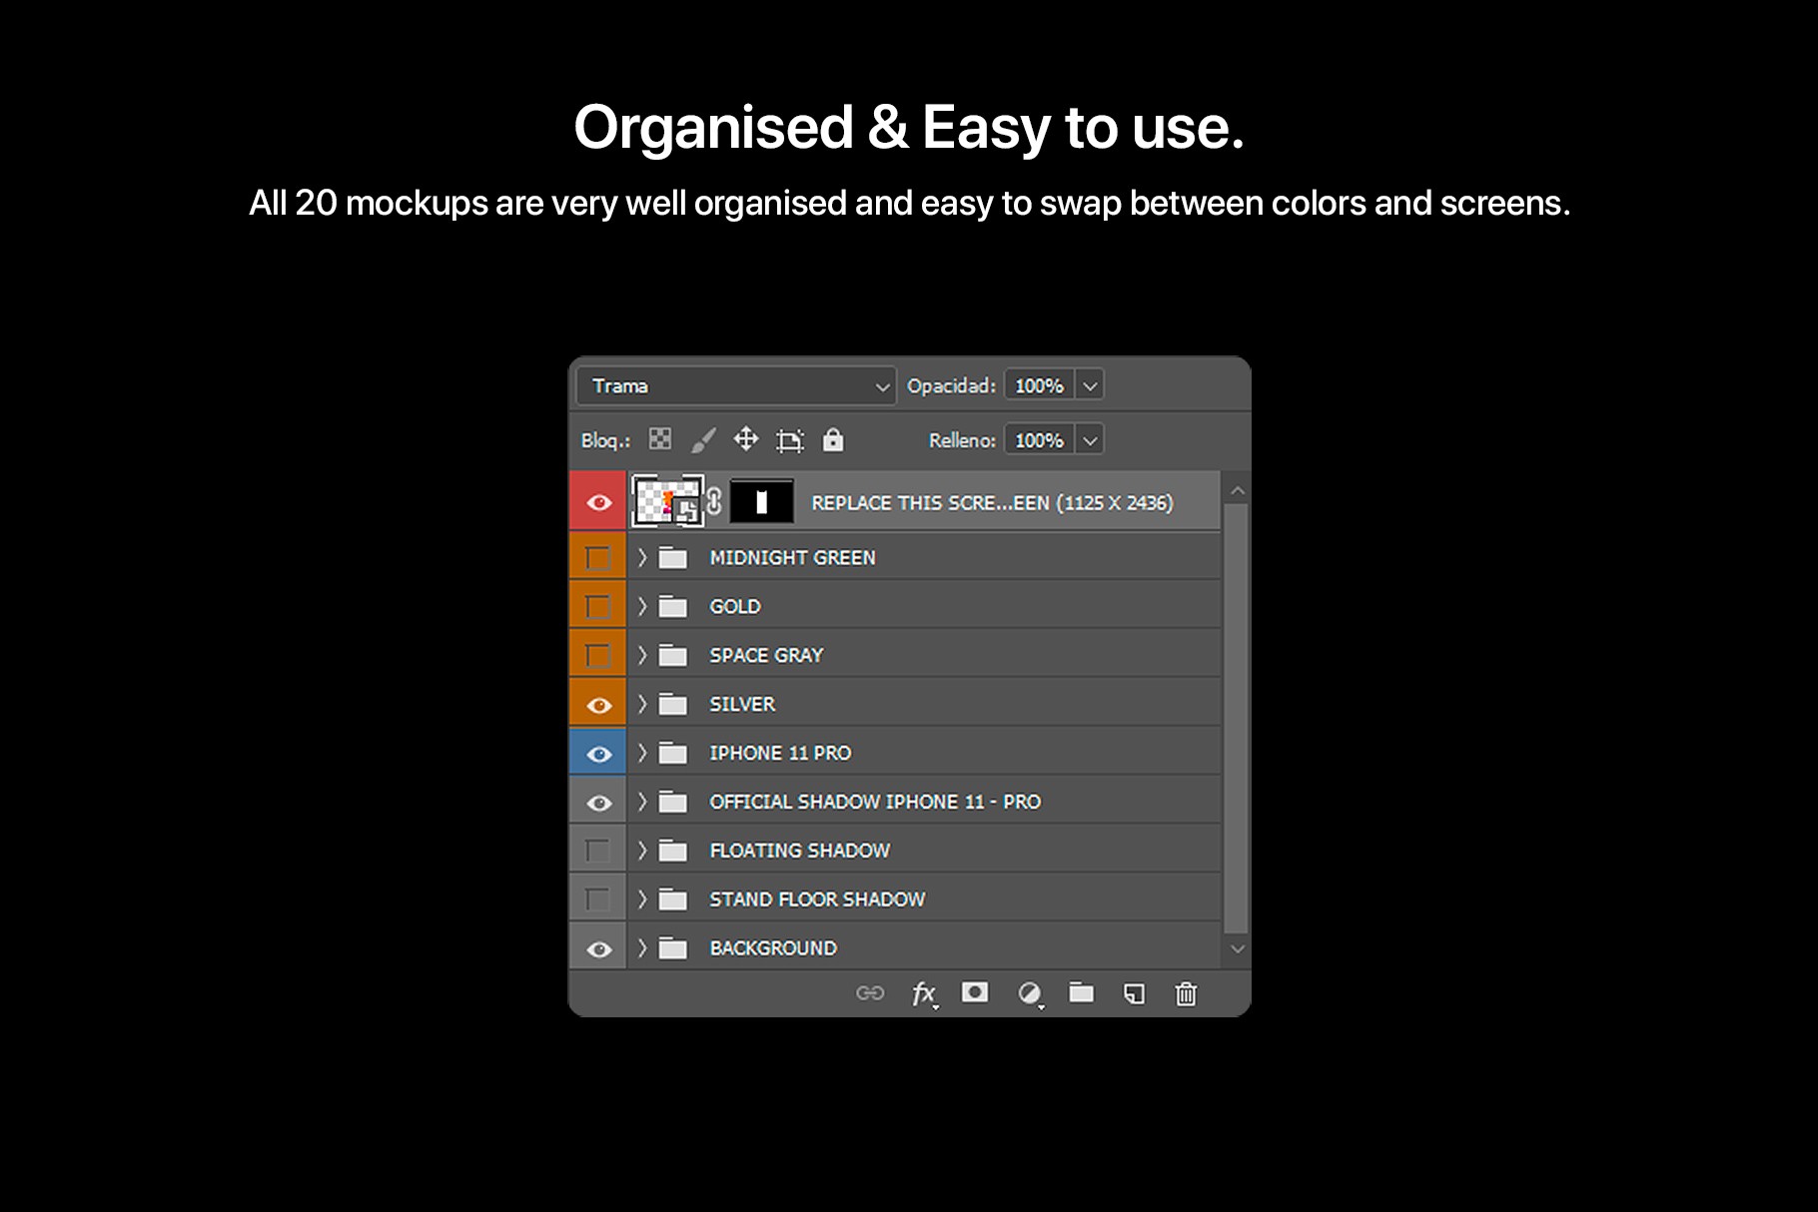Select the smart object thumbnail of Replace This Screen
1818x1212 pixels.
tap(667, 501)
